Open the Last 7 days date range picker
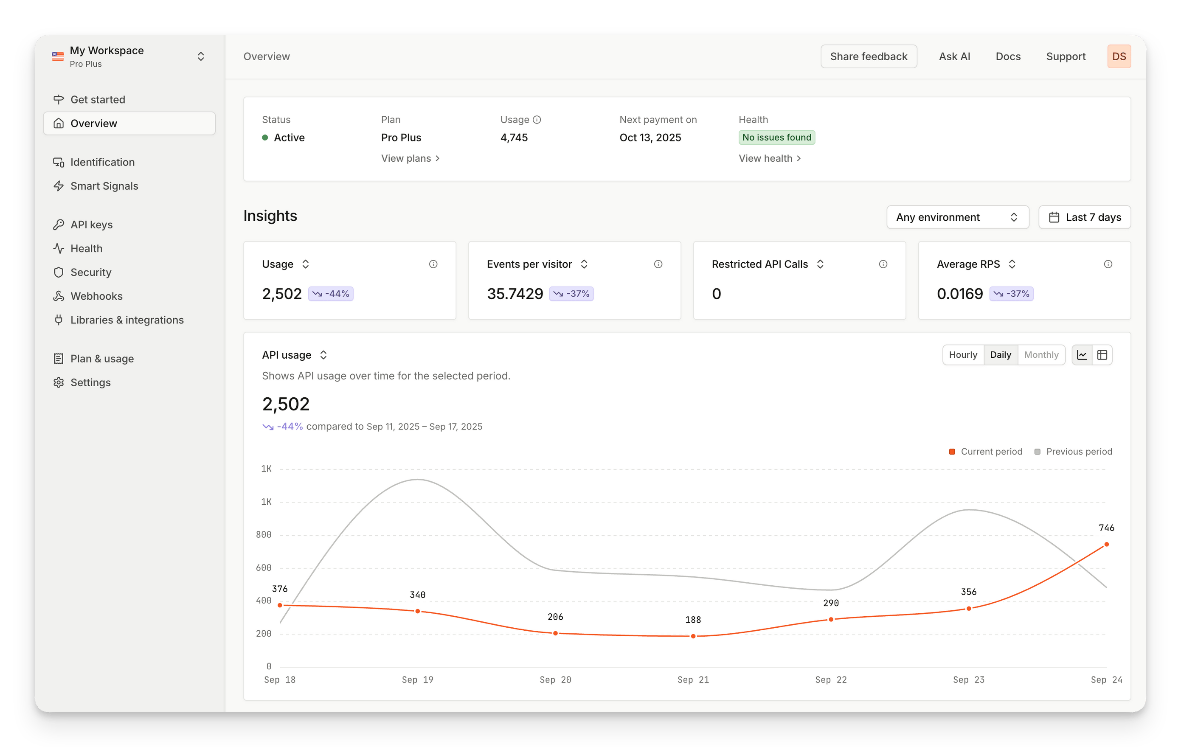Image resolution: width=1181 pixels, height=747 pixels. (1084, 217)
